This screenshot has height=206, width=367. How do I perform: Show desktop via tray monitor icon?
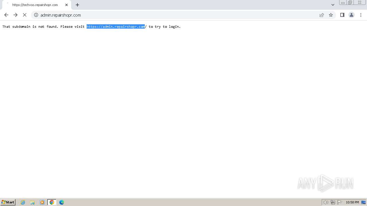pos(364,202)
